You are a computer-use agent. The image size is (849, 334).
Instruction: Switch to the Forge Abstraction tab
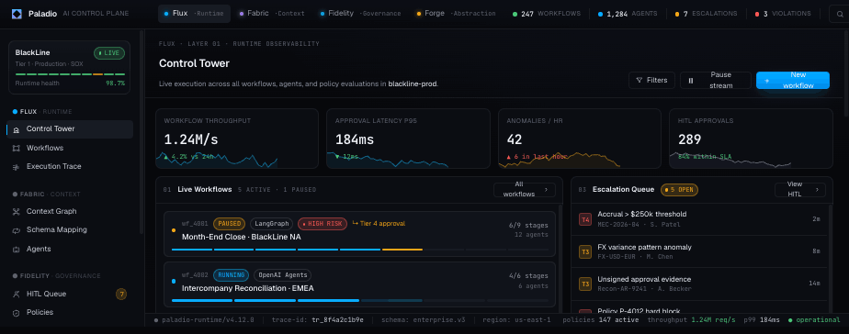[x=456, y=14]
